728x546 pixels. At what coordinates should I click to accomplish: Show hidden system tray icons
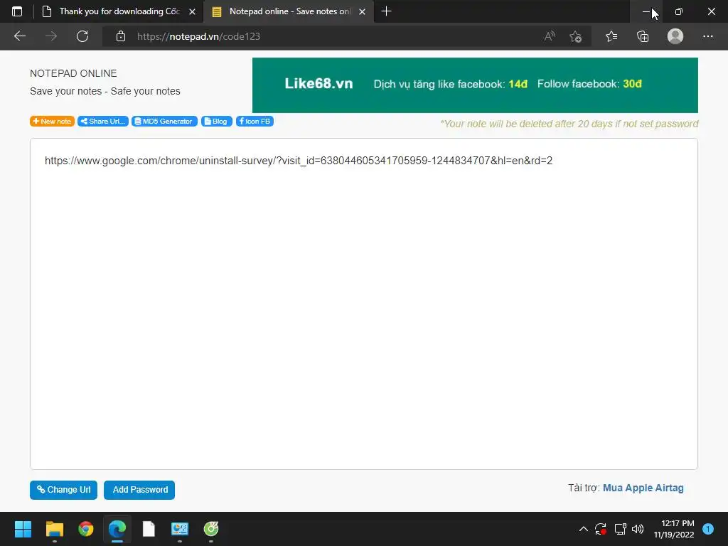584,529
